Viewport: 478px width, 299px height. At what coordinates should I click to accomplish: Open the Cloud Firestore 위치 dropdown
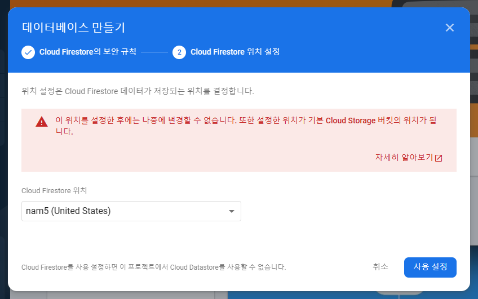pyautogui.click(x=131, y=211)
